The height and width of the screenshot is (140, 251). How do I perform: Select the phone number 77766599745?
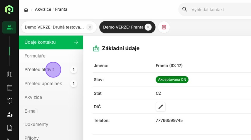[x=169, y=120]
